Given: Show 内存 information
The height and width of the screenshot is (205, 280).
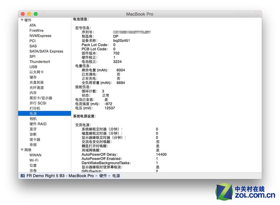Looking at the screenshot, I should (33, 93).
